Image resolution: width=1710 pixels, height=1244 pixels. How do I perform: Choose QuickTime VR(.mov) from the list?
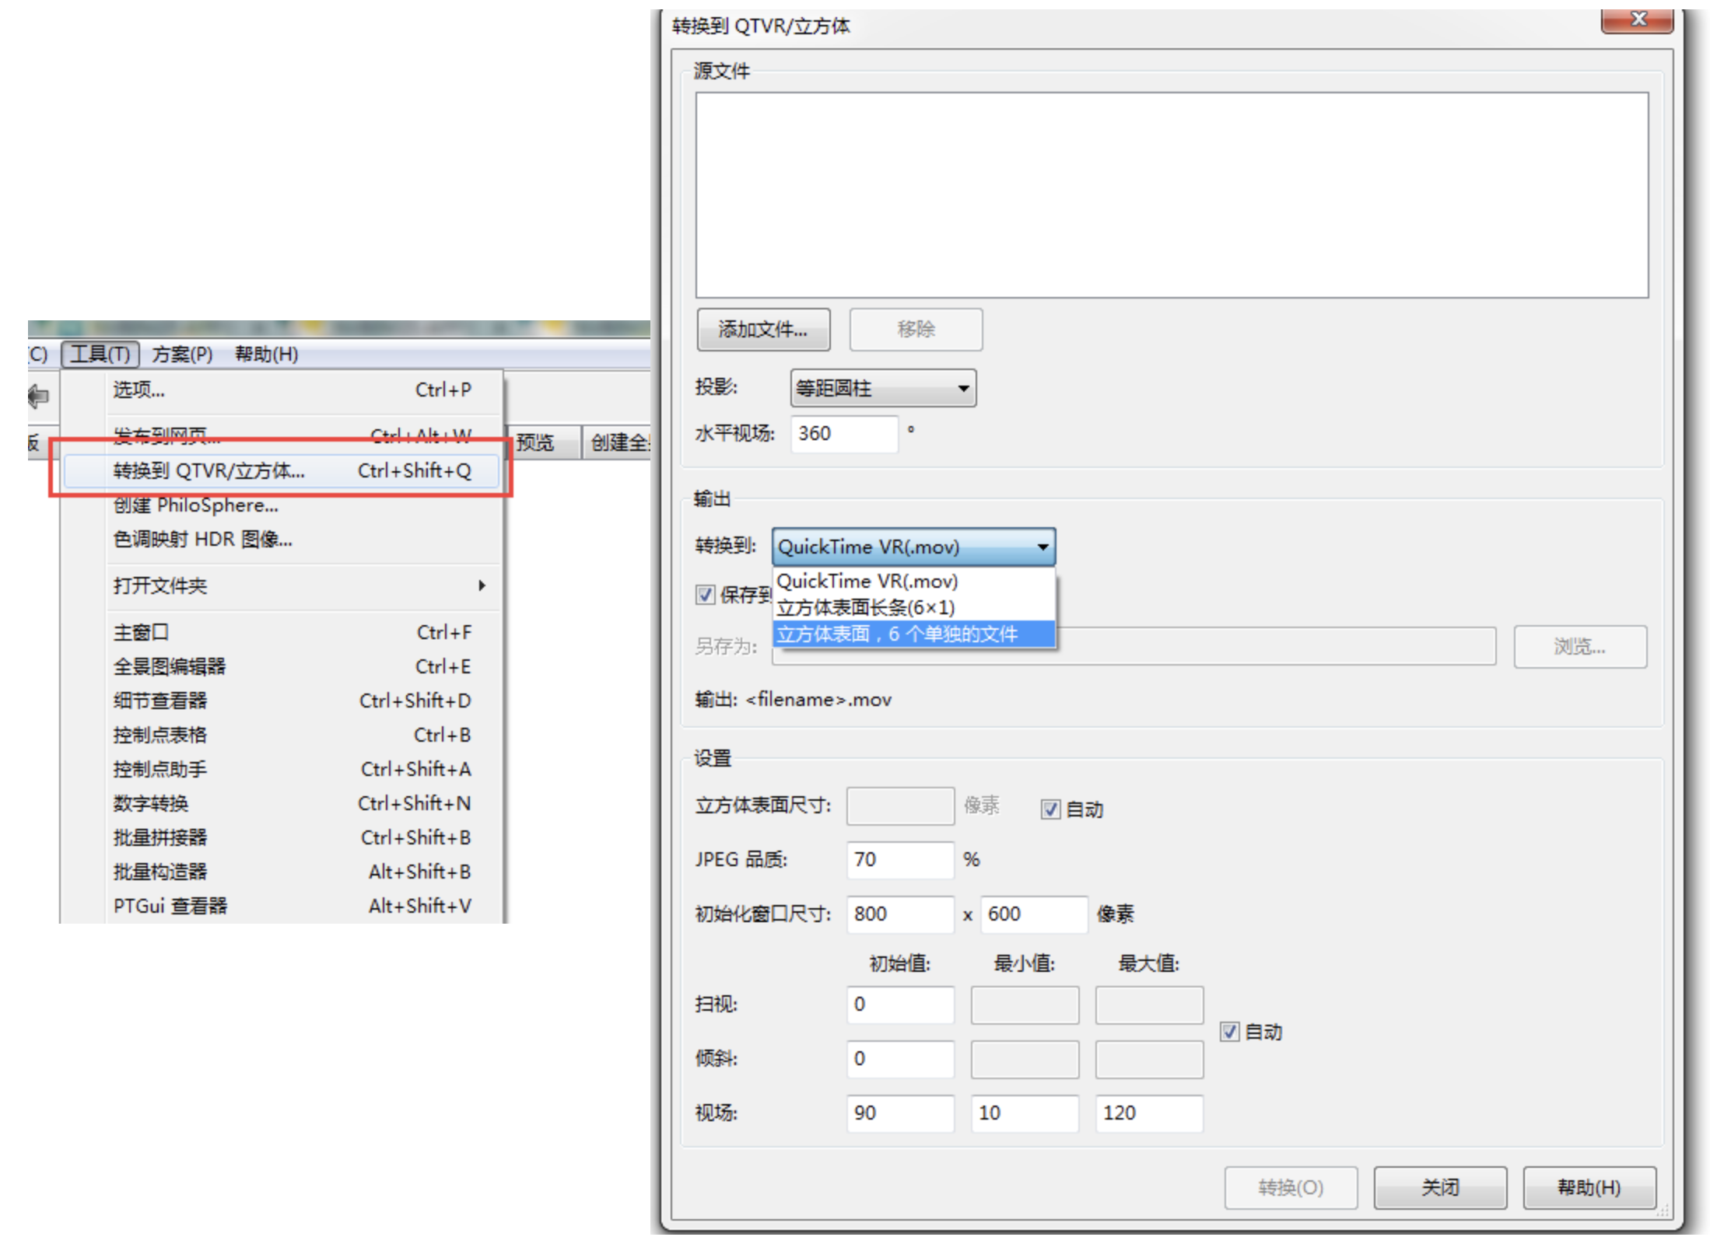(x=913, y=581)
